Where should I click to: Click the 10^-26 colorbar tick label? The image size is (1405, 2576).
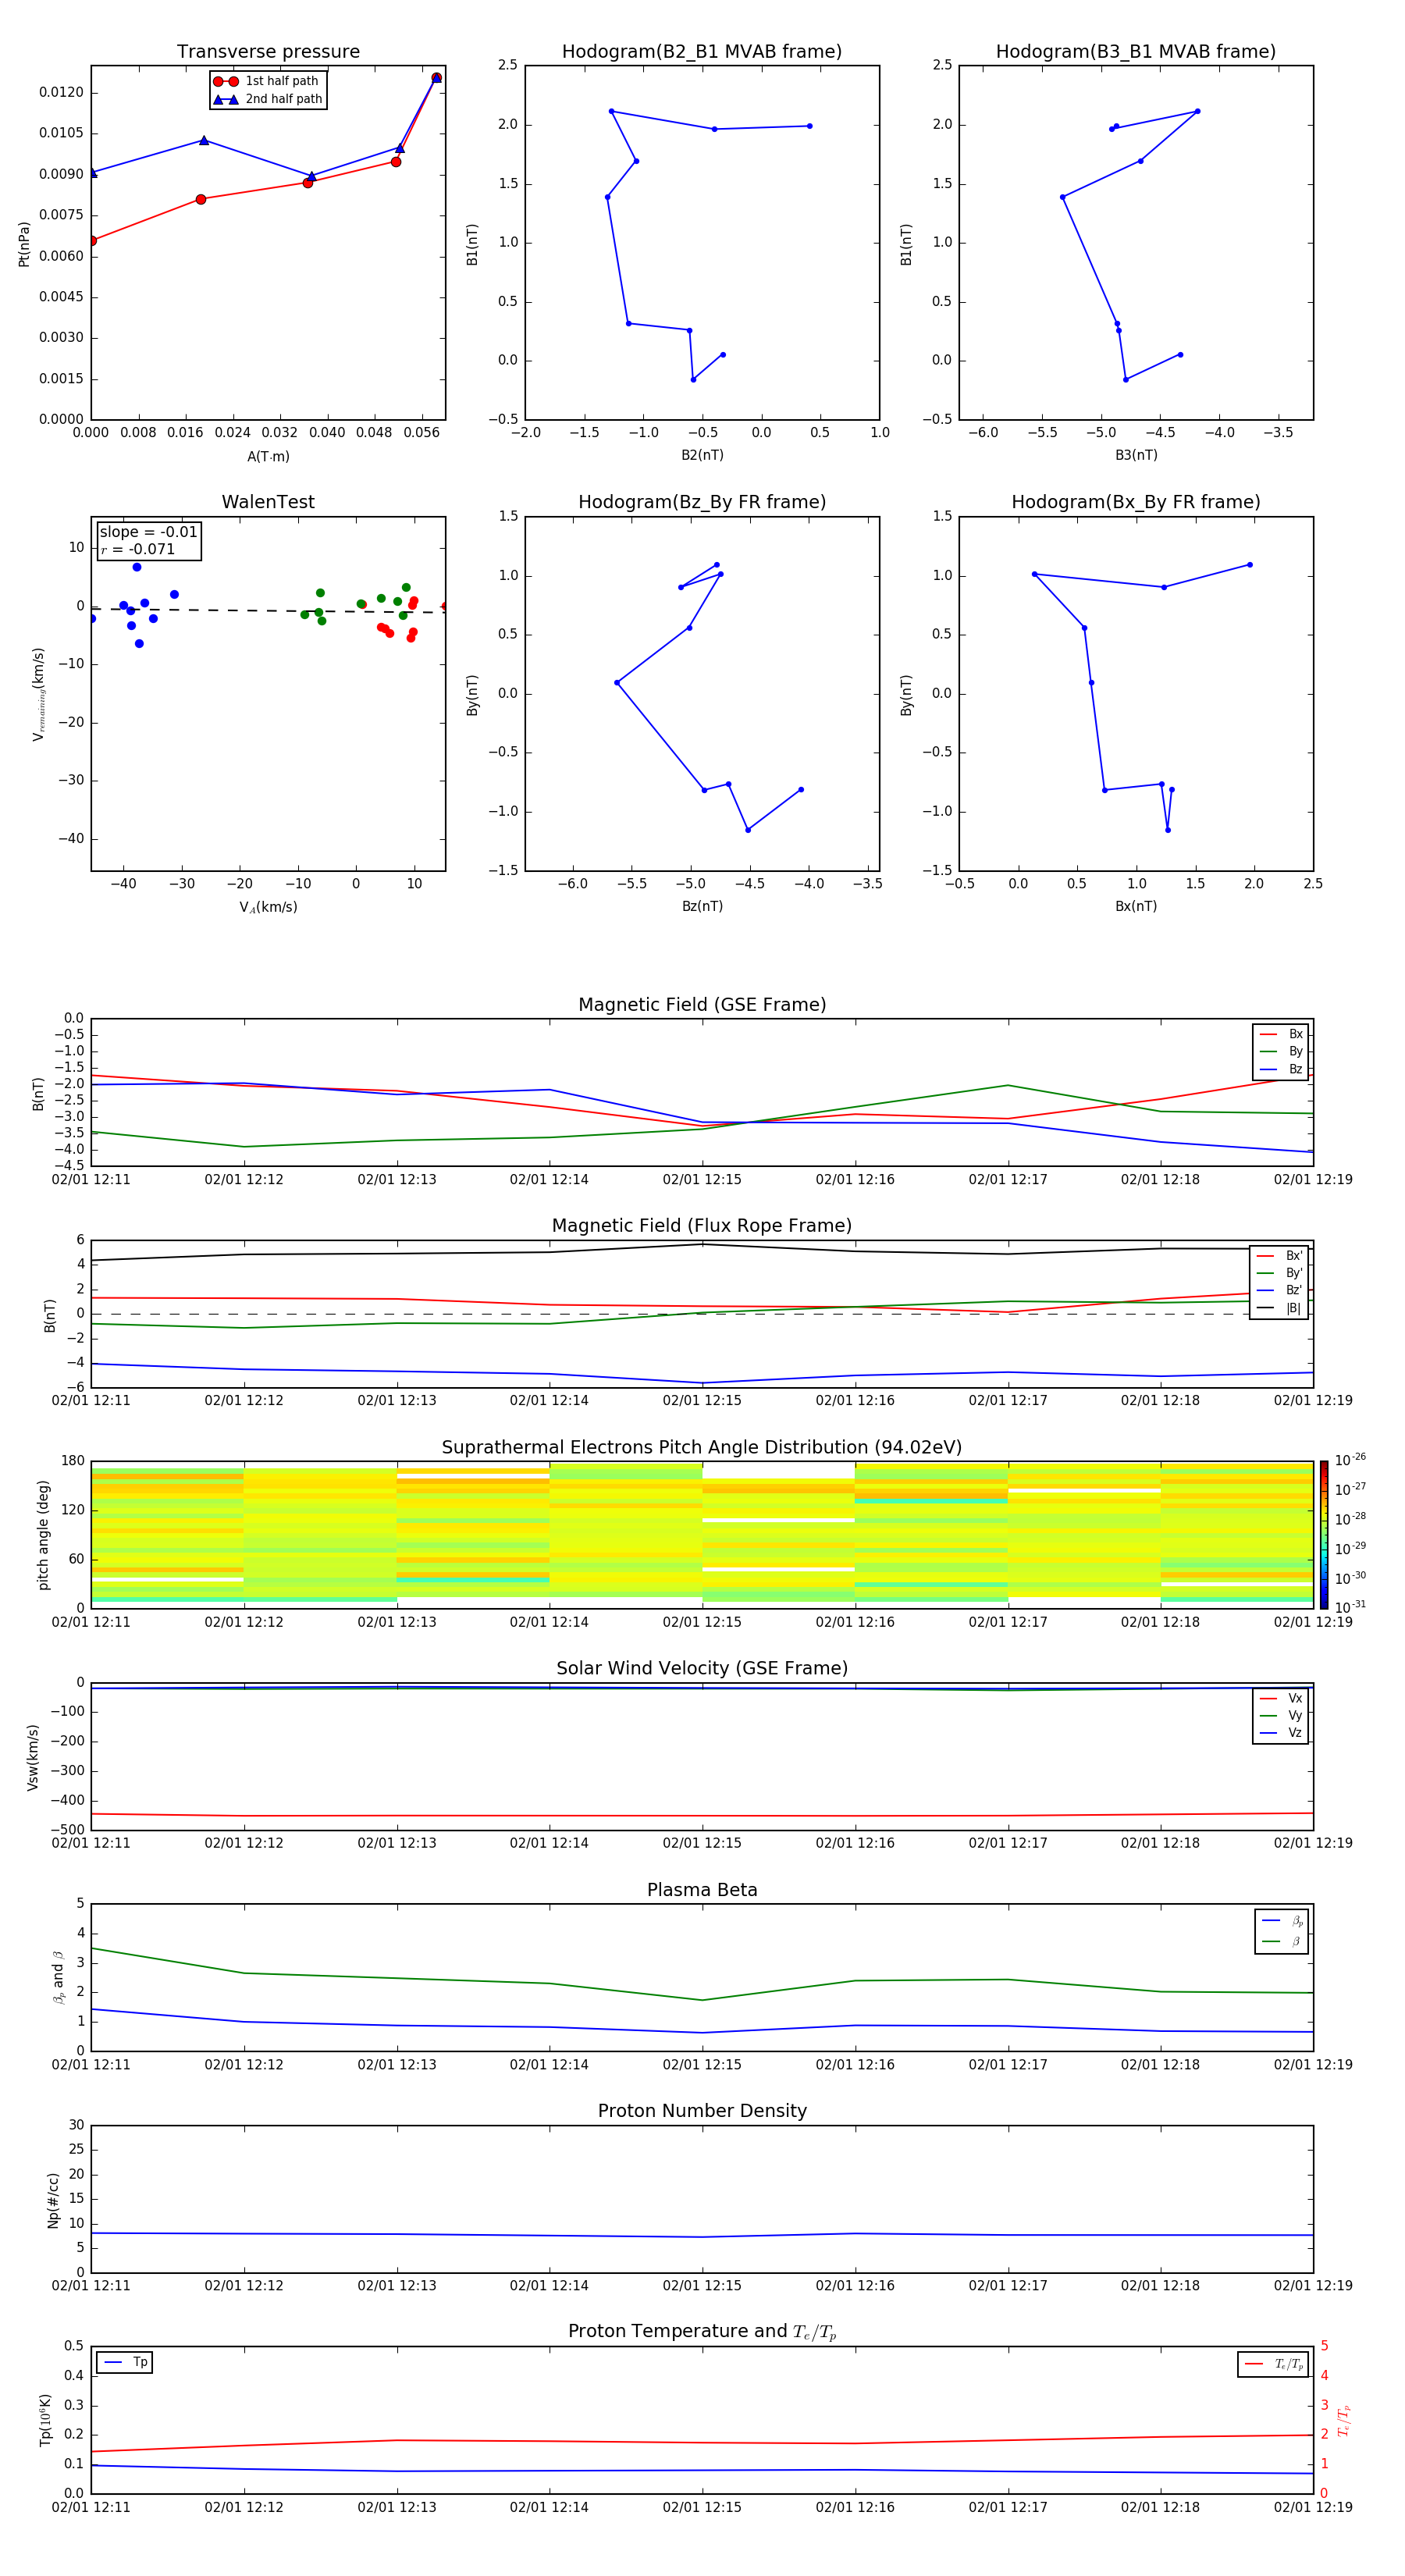click(x=1350, y=1460)
